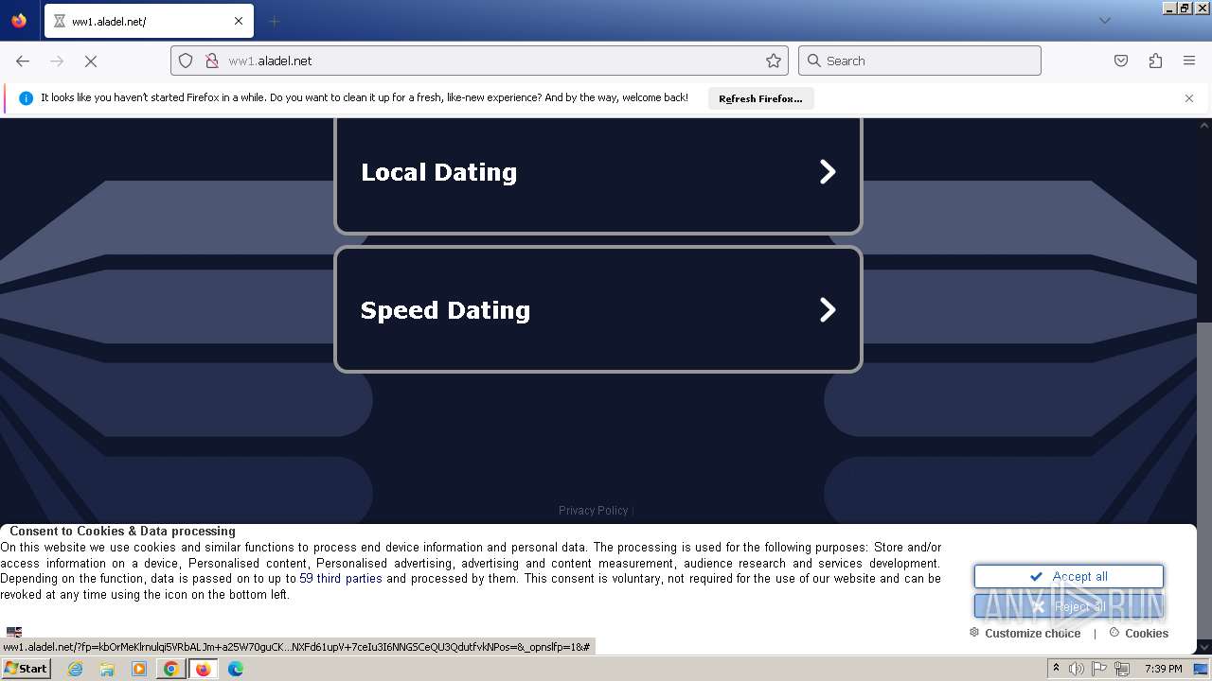Click inside the Search field
The image size is (1212, 681).
point(919,61)
